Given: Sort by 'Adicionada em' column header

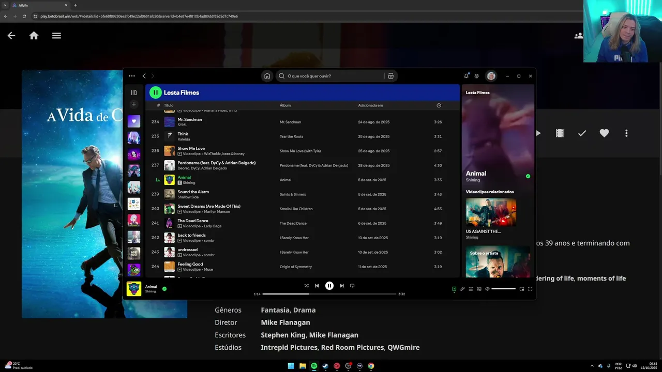Looking at the screenshot, I should coord(370,105).
